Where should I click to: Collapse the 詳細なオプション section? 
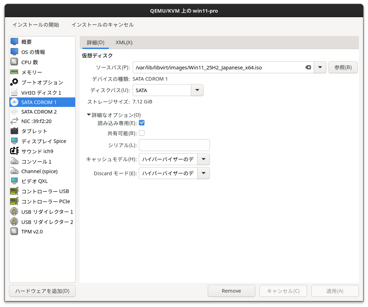(90, 115)
